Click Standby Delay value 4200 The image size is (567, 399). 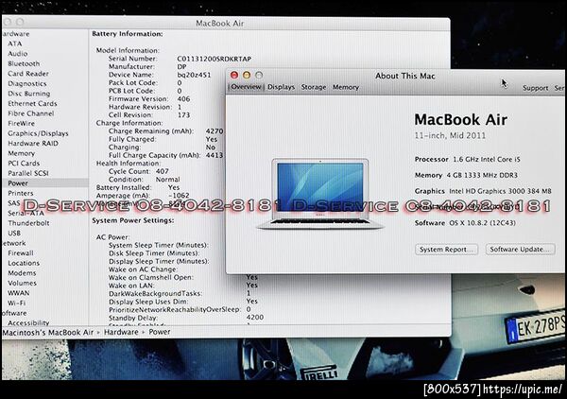coord(255,318)
